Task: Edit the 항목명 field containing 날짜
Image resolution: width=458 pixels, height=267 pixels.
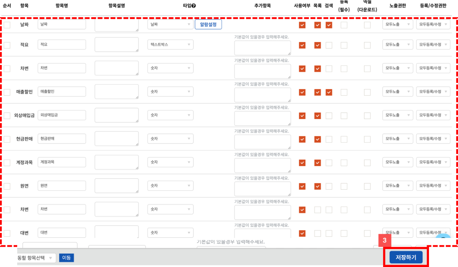Action: tap(62, 24)
